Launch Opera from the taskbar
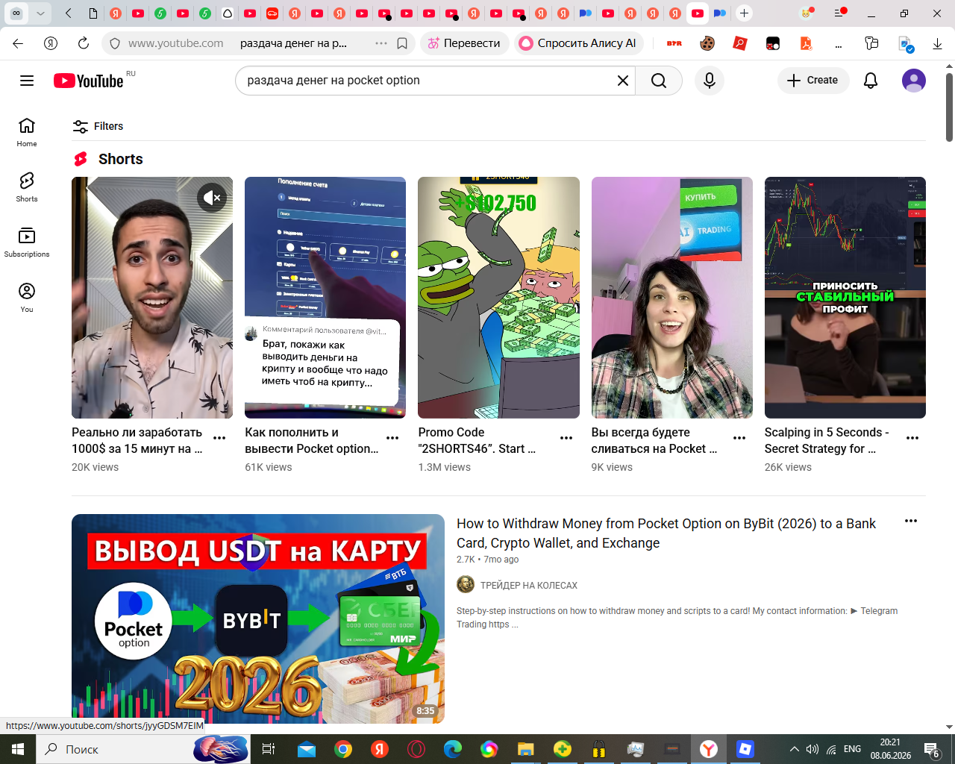Image resolution: width=955 pixels, height=764 pixels. point(416,749)
